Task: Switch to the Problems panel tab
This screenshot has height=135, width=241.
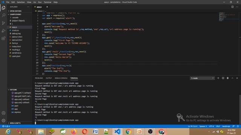Action: [39, 78]
